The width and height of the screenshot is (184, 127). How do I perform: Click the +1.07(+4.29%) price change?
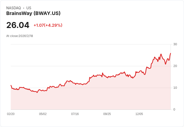pyautogui.click(x=48, y=25)
